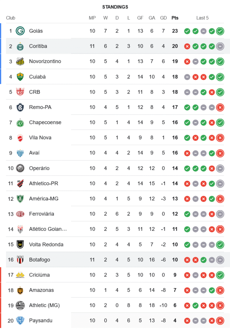Screen dimensions: 230x332
Task: Click the Novorizontino club crest
Action: [20, 61]
